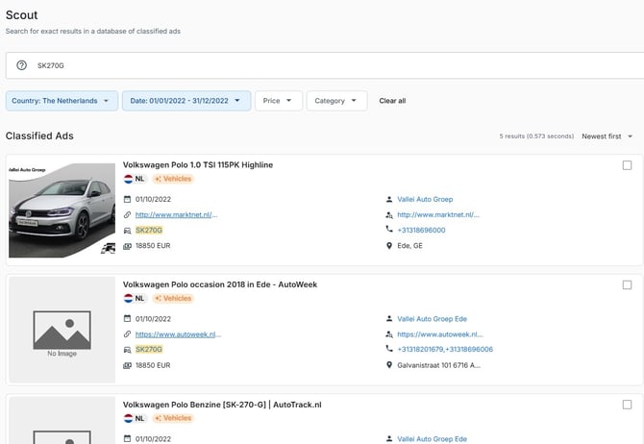Expand the Price filter dropdown
Image resolution: width=644 pixels, height=444 pixels.
point(279,101)
